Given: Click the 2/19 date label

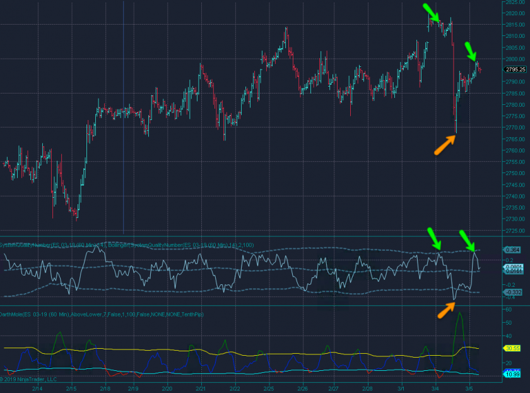Looking at the screenshot, I should (x=133, y=388).
